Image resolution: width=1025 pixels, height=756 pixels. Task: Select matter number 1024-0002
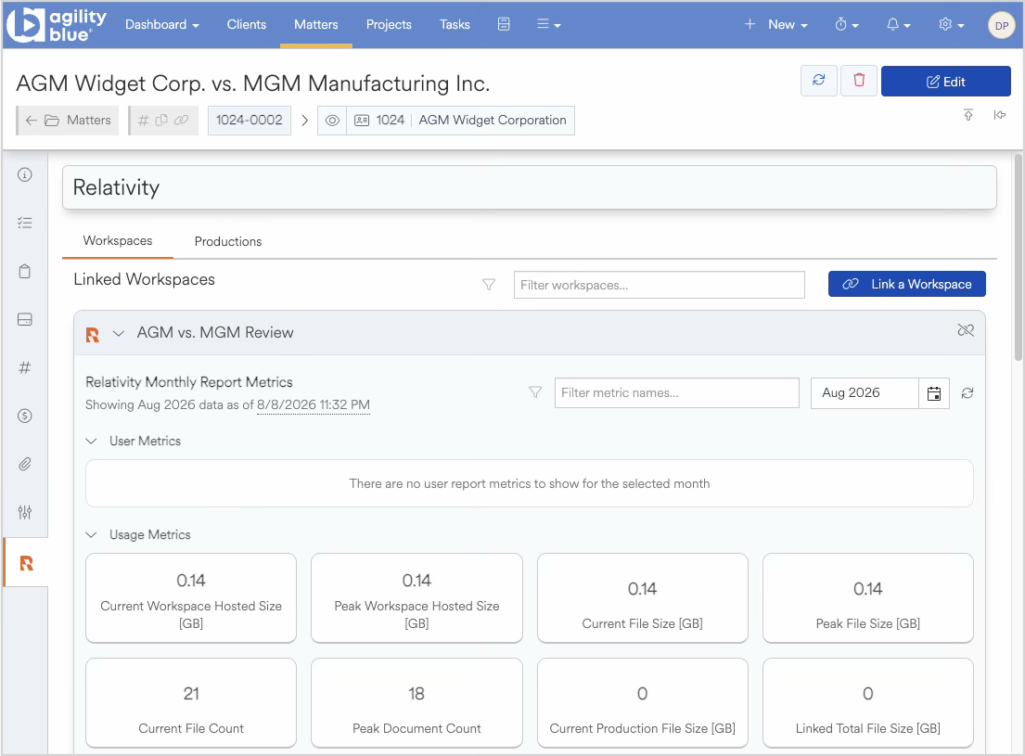[249, 121]
